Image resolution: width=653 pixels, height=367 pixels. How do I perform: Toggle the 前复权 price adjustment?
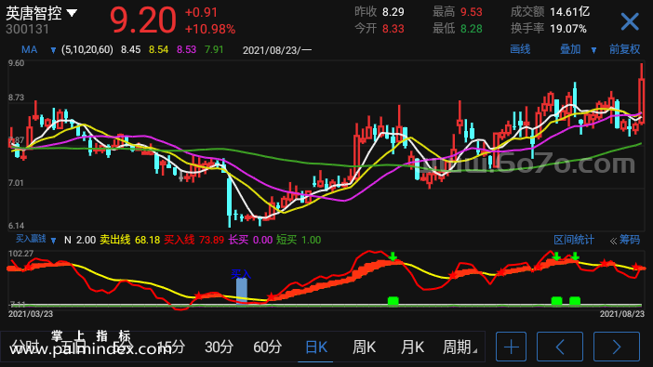624,49
